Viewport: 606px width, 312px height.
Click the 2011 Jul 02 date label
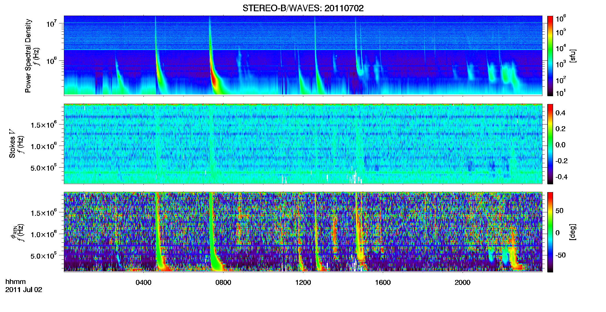pos(24,290)
